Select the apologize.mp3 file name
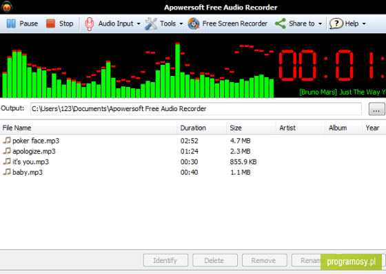Image resolution: width=386 pixels, height=274 pixels. pos(34,151)
